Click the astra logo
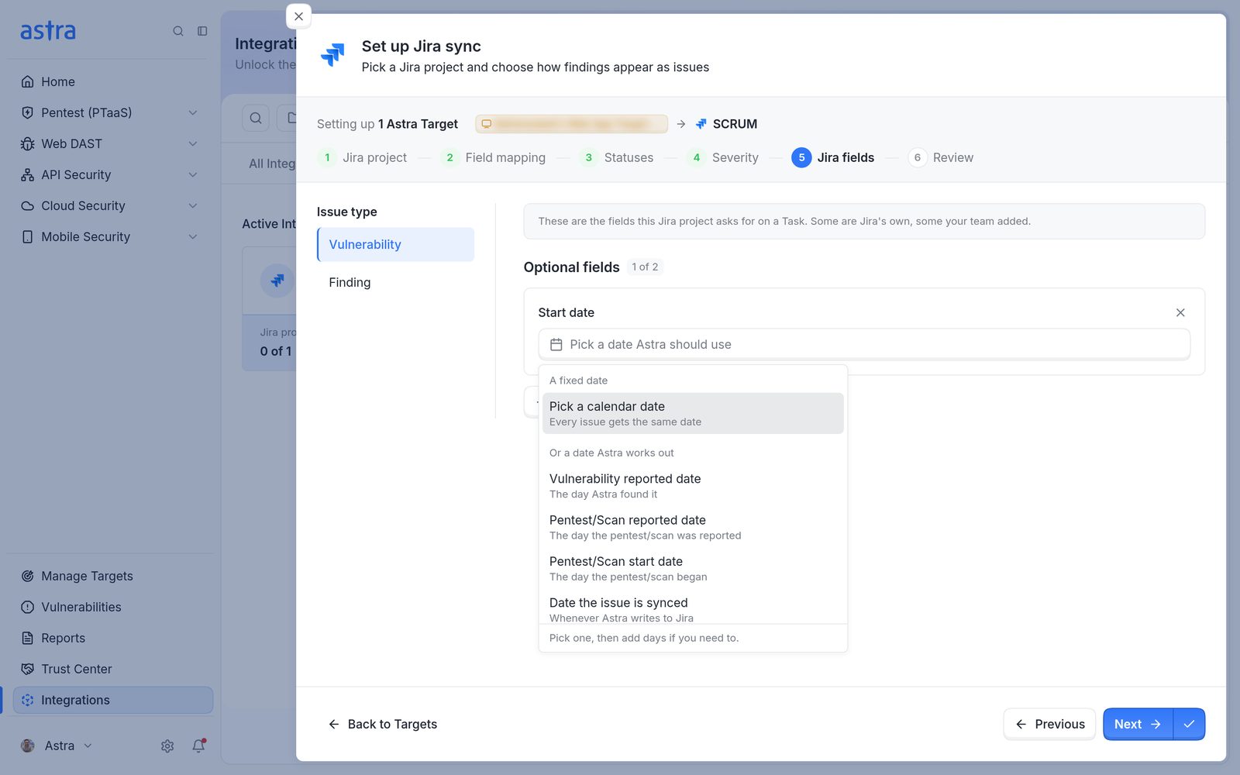This screenshot has height=775, width=1240. [x=48, y=31]
